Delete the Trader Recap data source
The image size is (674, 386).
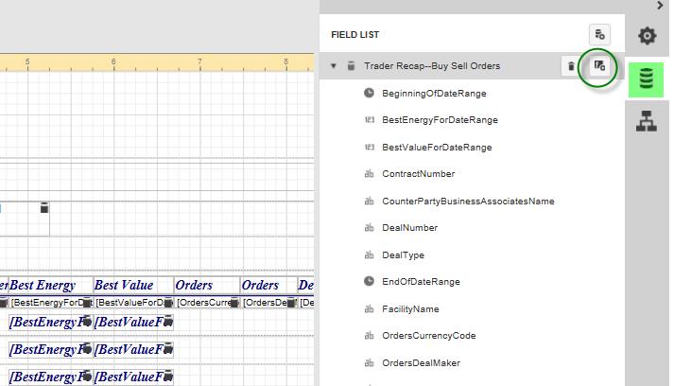571,66
